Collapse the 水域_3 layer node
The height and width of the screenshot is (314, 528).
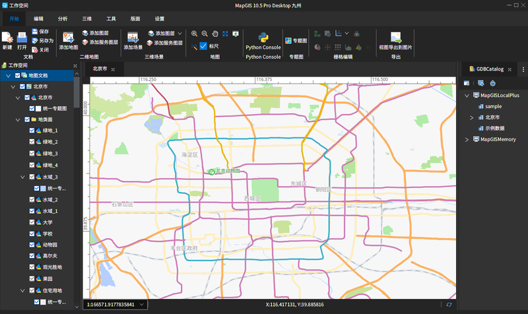tap(22, 177)
